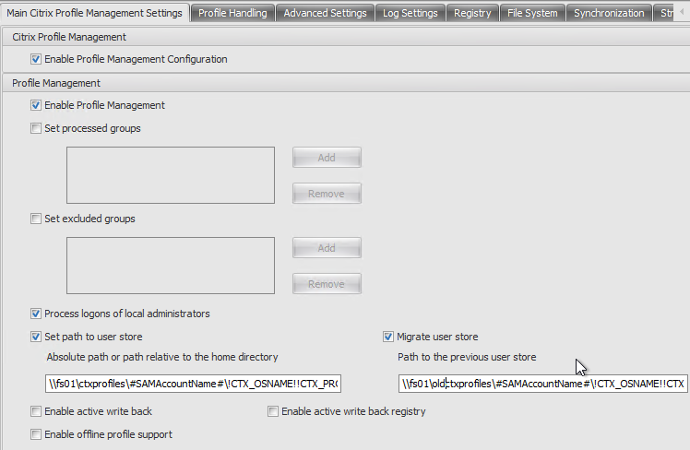This screenshot has width=690, height=450.
Task: Focus the previous user store path field
Action: click(x=542, y=384)
